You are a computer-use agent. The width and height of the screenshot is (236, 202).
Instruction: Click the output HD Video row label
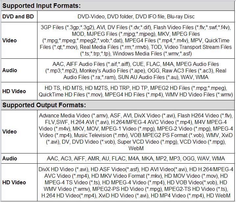(14, 182)
